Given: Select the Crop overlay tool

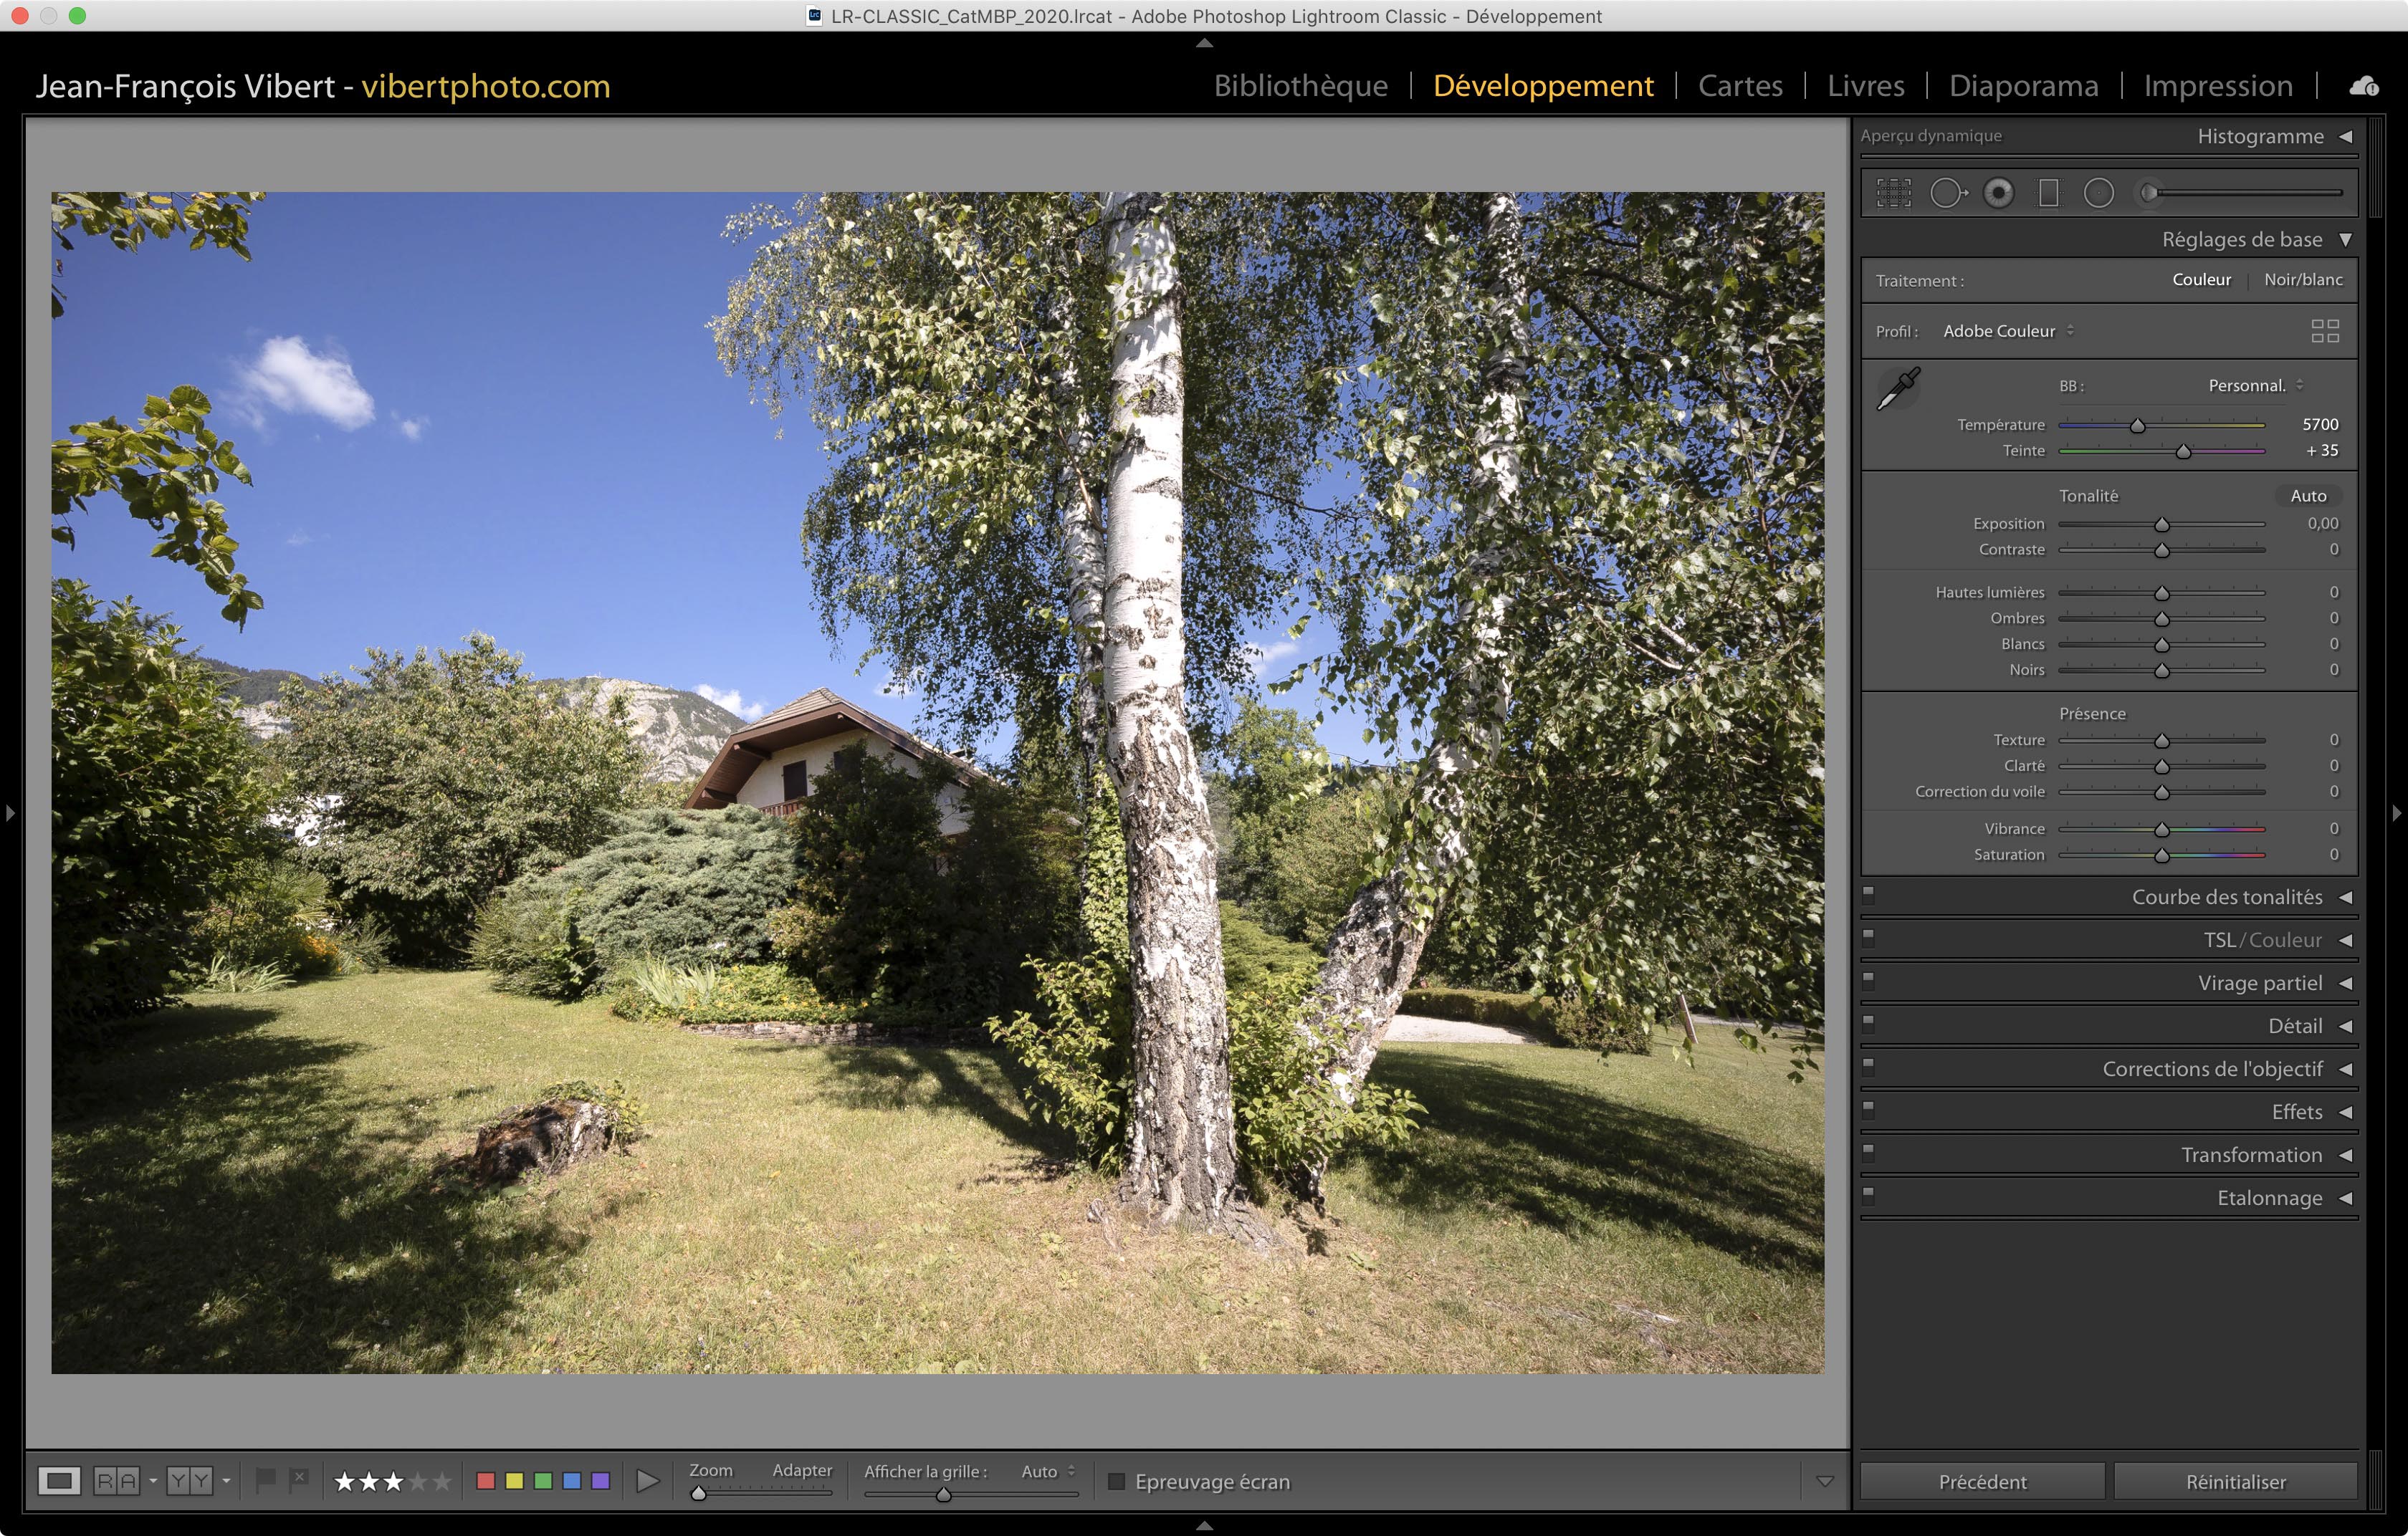Looking at the screenshot, I should click(1893, 193).
